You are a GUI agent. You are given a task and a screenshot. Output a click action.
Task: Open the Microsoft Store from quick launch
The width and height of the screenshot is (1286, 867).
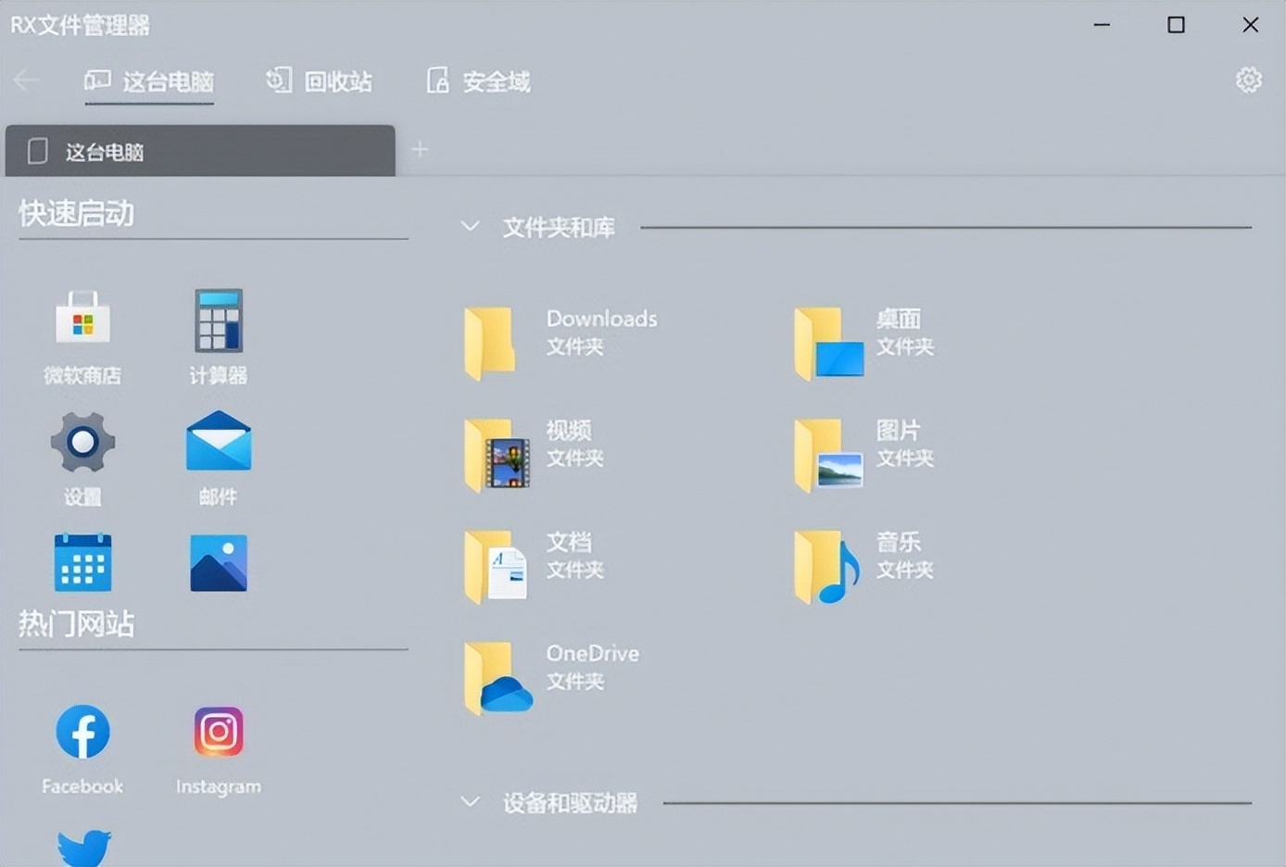pos(82,322)
